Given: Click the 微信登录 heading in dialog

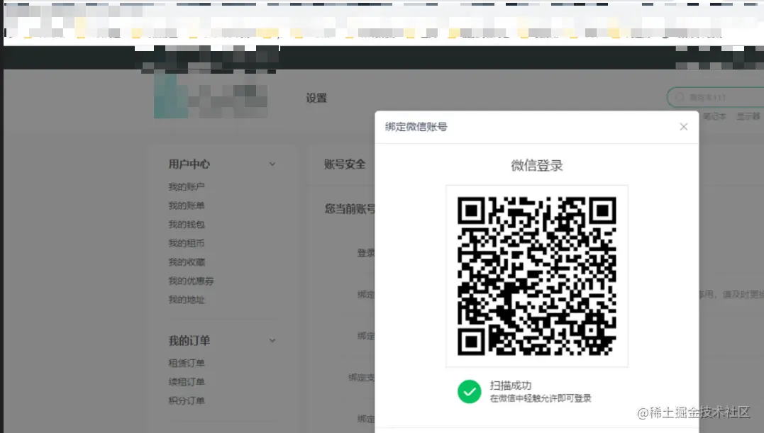Looking at the screenshot, I should [537, 165].
